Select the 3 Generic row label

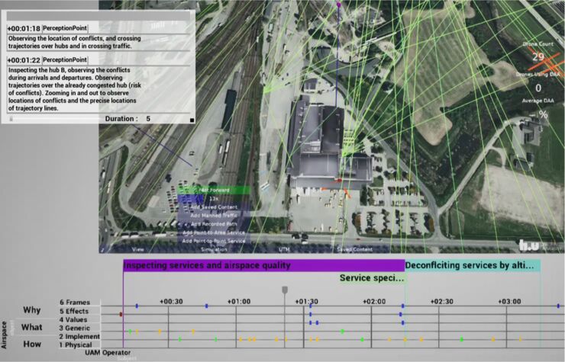pos(75,328)
